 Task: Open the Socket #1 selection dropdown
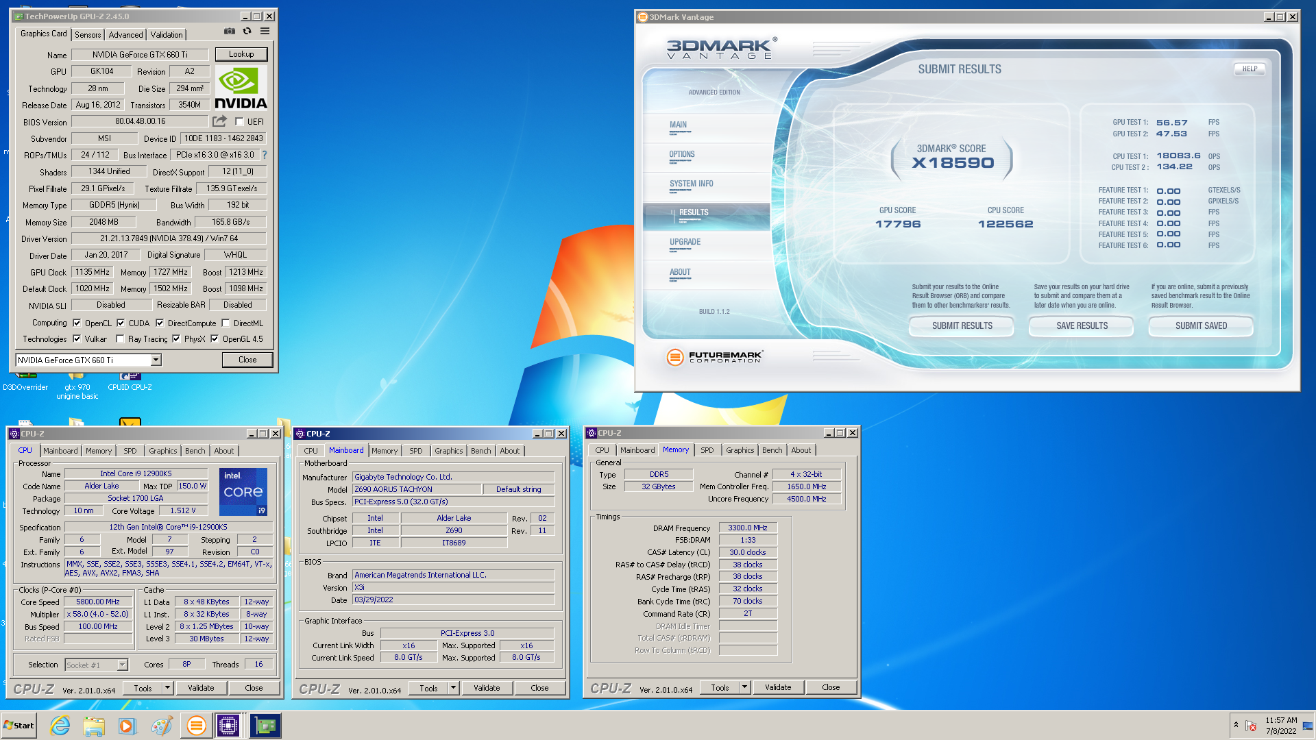click(x=122, y=665)
